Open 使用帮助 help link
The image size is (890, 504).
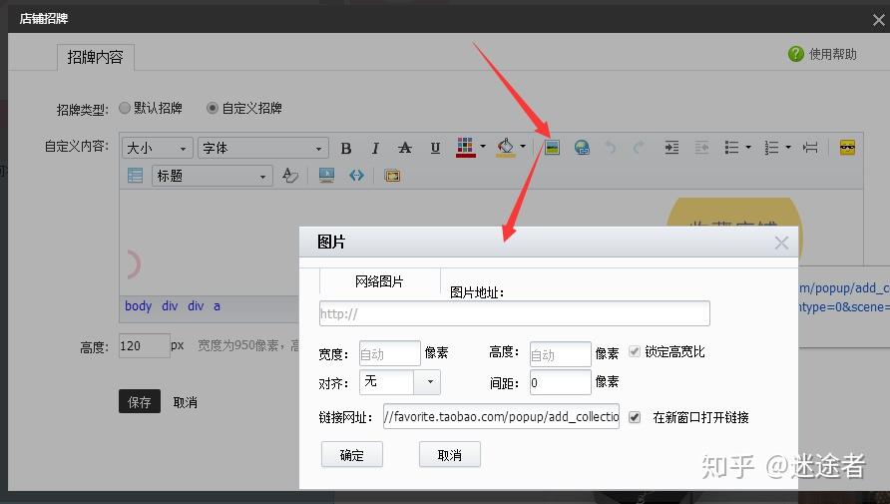833,55
